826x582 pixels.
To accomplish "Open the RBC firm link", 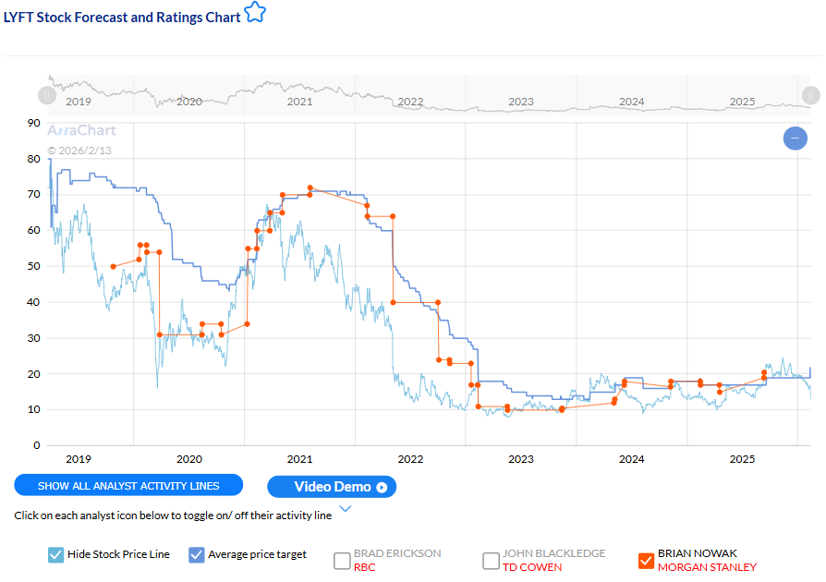I will (x=365, y=567).
